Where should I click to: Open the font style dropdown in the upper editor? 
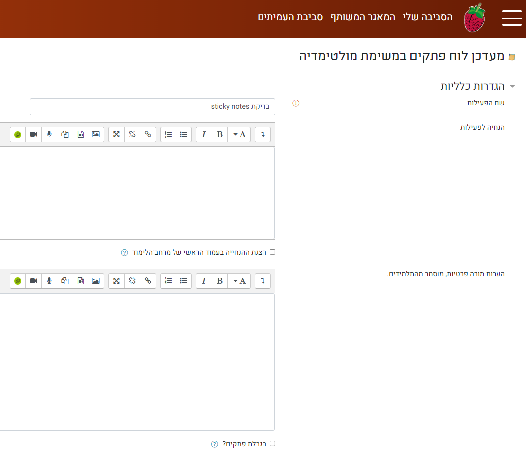pos(239,134)
